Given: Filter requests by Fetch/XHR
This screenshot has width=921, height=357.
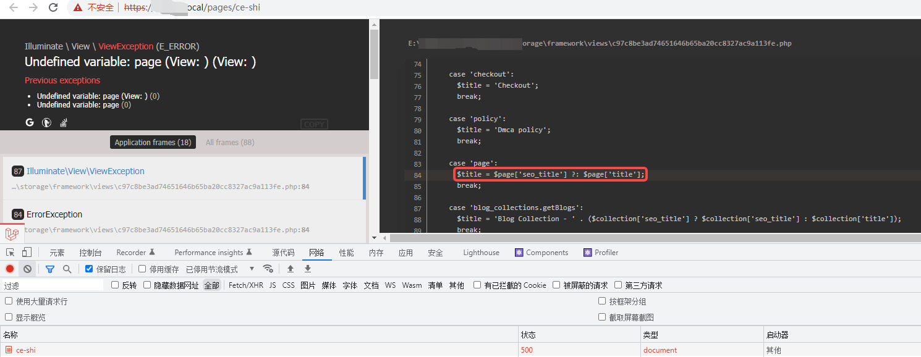Looking at the screenshot, I should coord(246,285).
